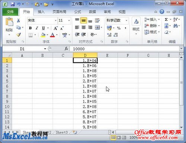The width and height of the screenshot is (186, 143).
Task: Click the Insert Function fx icon
Action: point(66,49)
